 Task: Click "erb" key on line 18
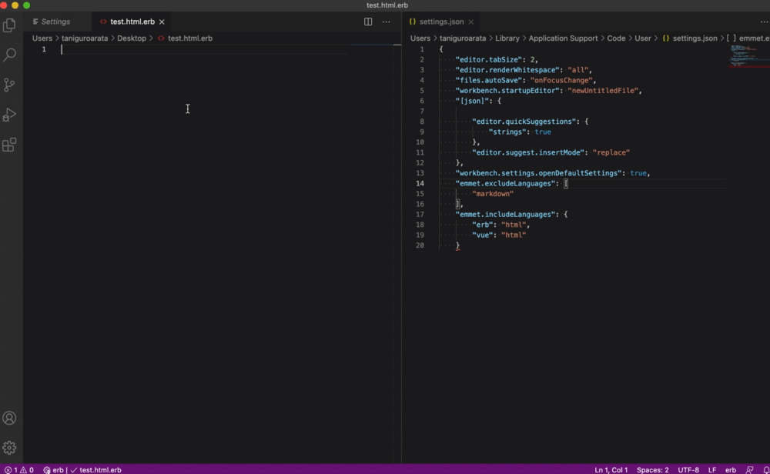click(x=482, y=224)
